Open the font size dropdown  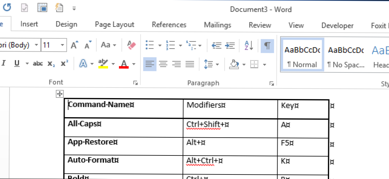tap(62, 45)
